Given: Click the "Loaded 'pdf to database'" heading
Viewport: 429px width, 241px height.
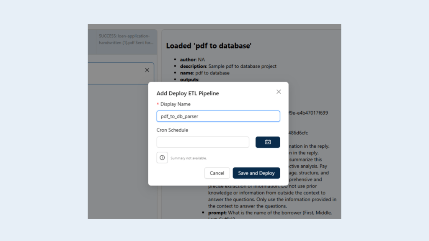Looking at the screenshot, I should click(209, 46).
